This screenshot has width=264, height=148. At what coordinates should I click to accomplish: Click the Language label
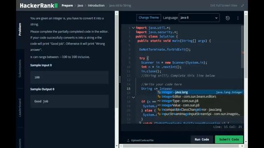(170, 18)
